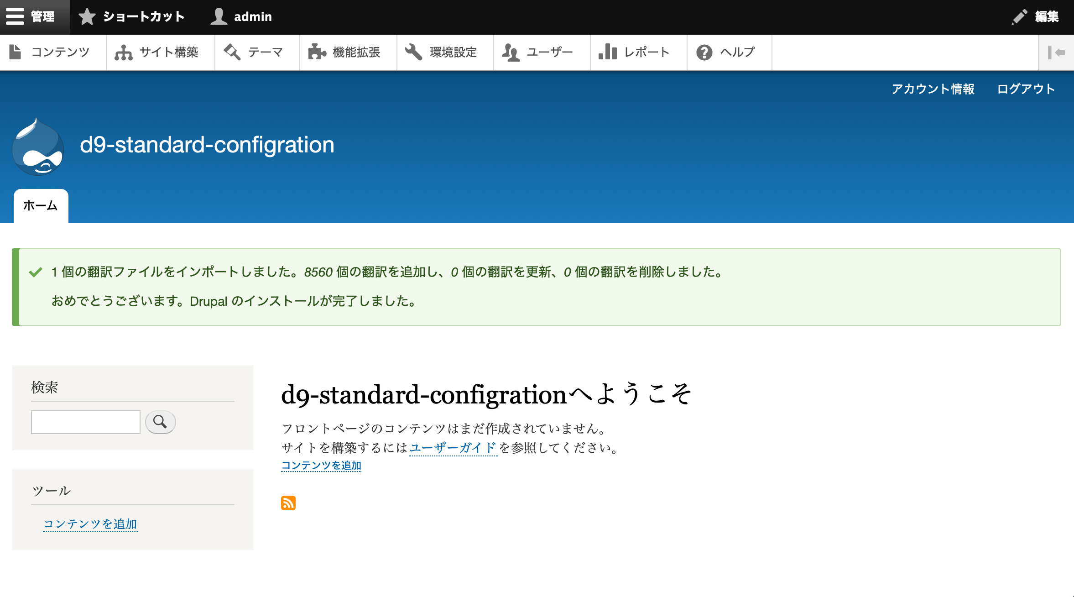Select the ホーム tab
Image resolution: width=1074 pixels, height=597 pixels.
(41, 205)
